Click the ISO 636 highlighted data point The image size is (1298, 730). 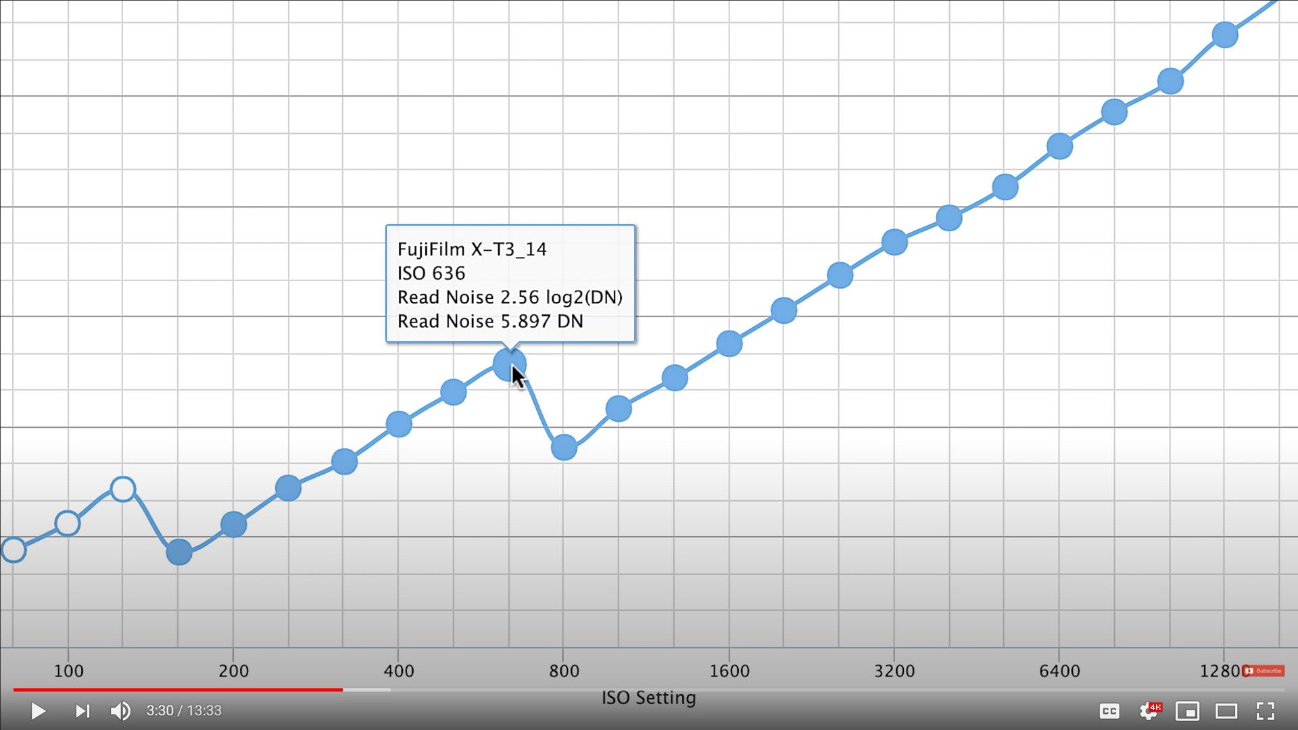point(509,365)
